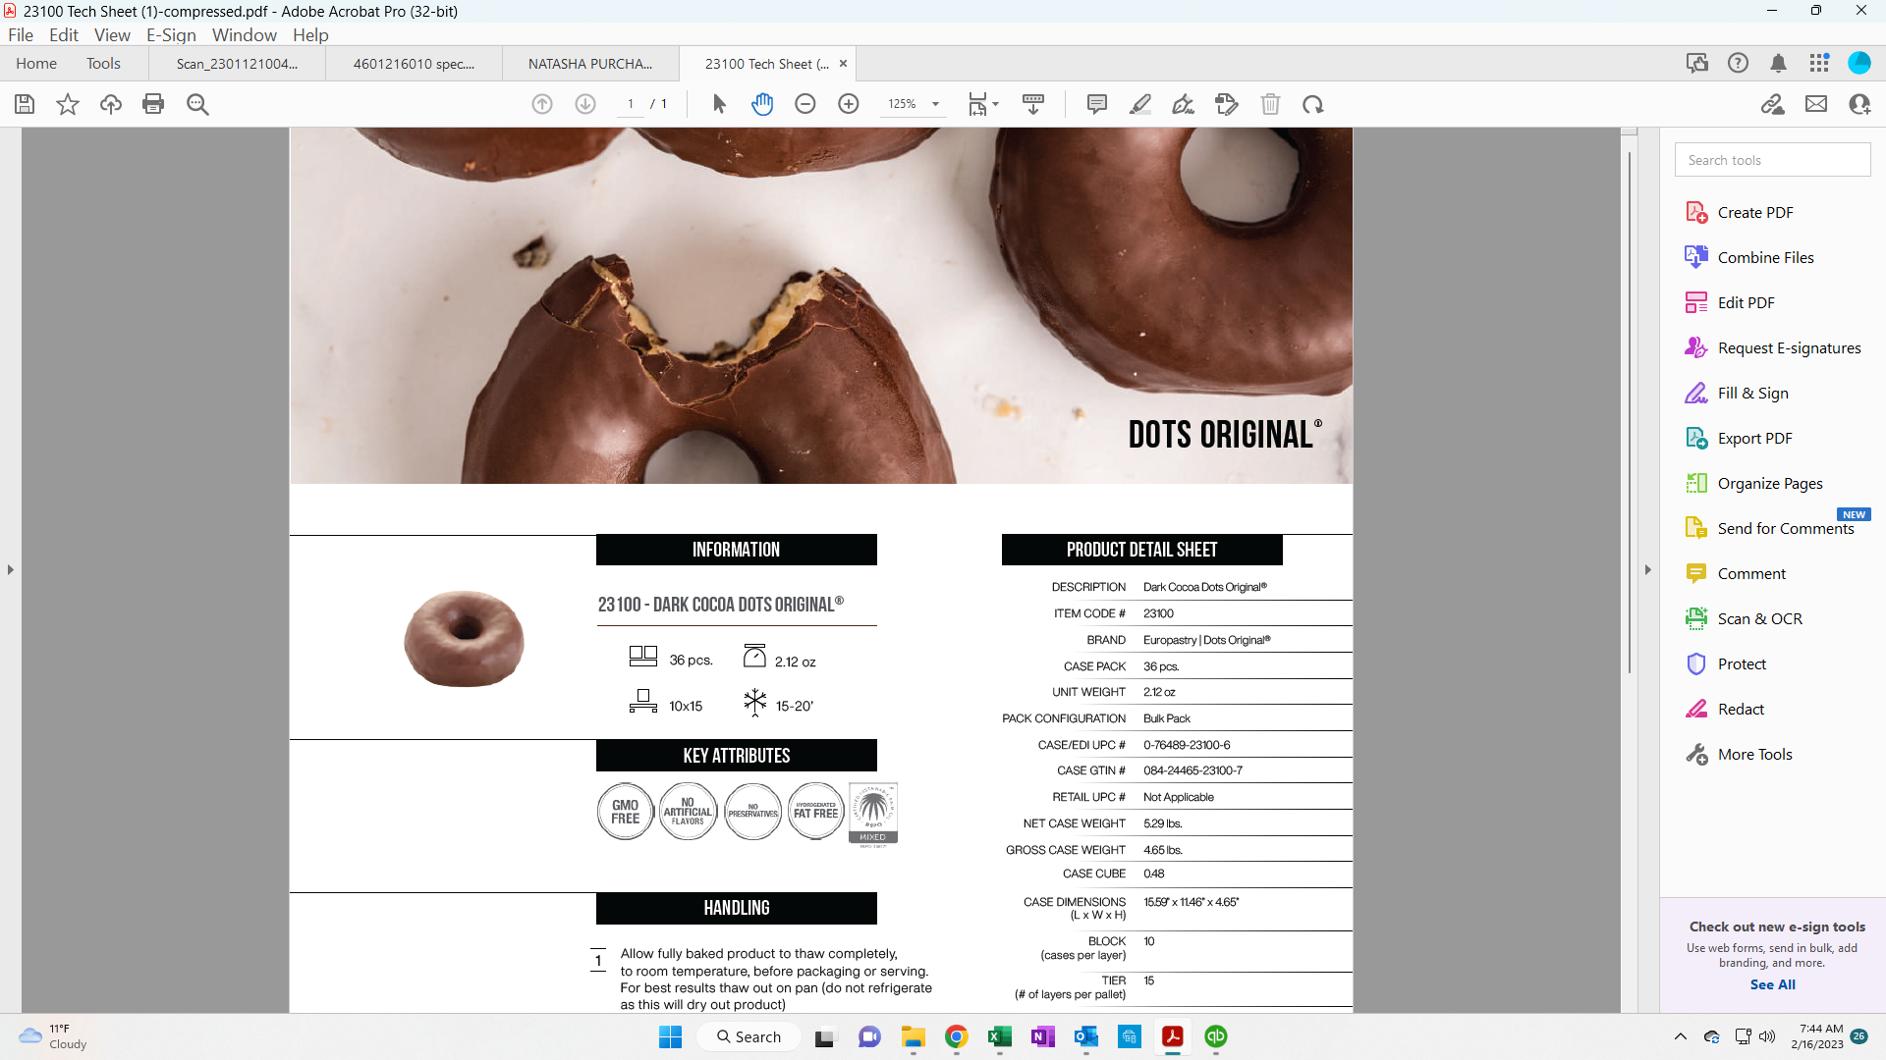Send file by email envelope icon
The width and height of the screenshot is (1886, 1060).
(1816, 104)
